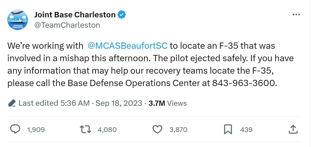Screen dimensions: 319x147
Task: Click the Sep 18, 2023 date stamp
Action: coord(119,103)
